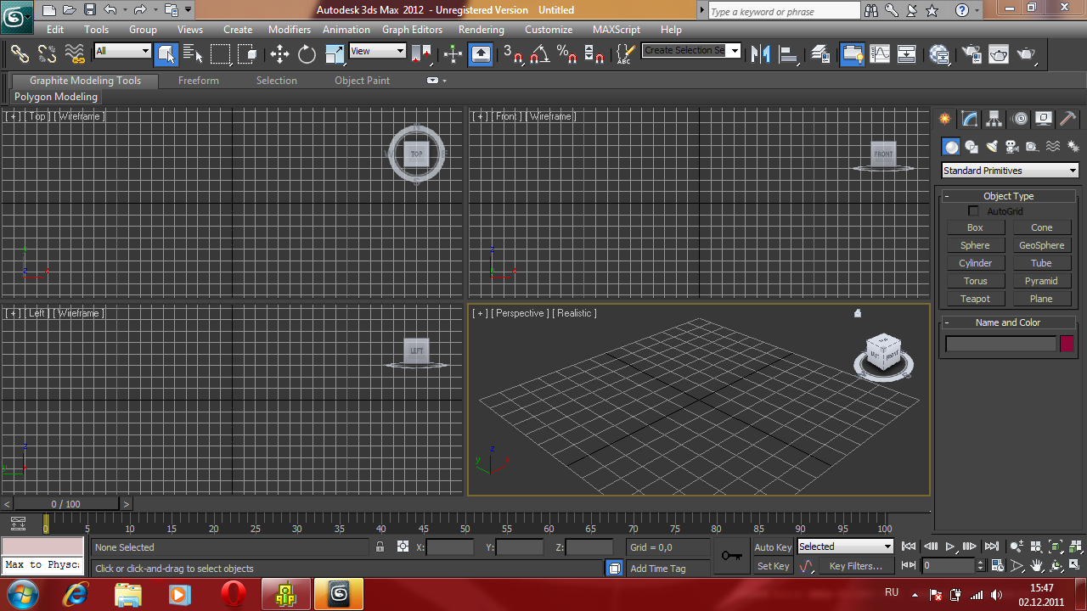Toggle 3D Snaps button
This screenshot has width=1087, height=611.
coord(512,54)
